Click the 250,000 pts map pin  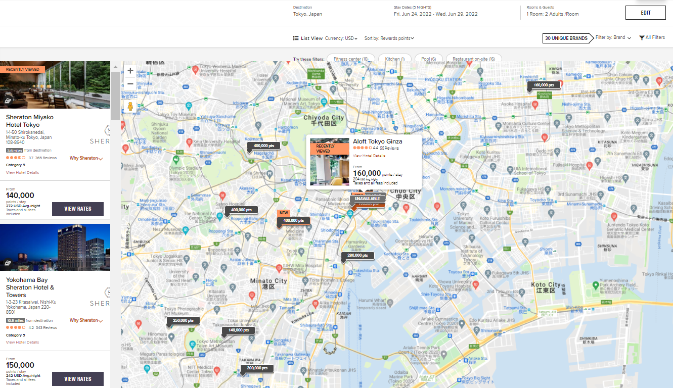[183, 320]
